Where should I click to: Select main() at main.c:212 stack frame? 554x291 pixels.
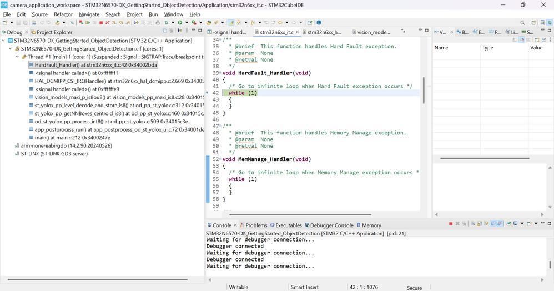(69, 138)
